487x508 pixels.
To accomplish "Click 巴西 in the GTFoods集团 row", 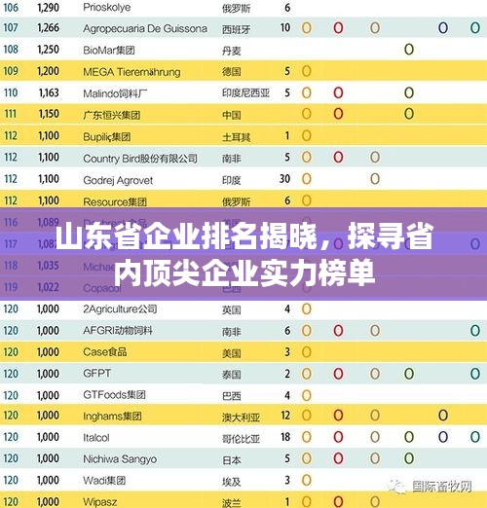I will [x=232, y=396].
